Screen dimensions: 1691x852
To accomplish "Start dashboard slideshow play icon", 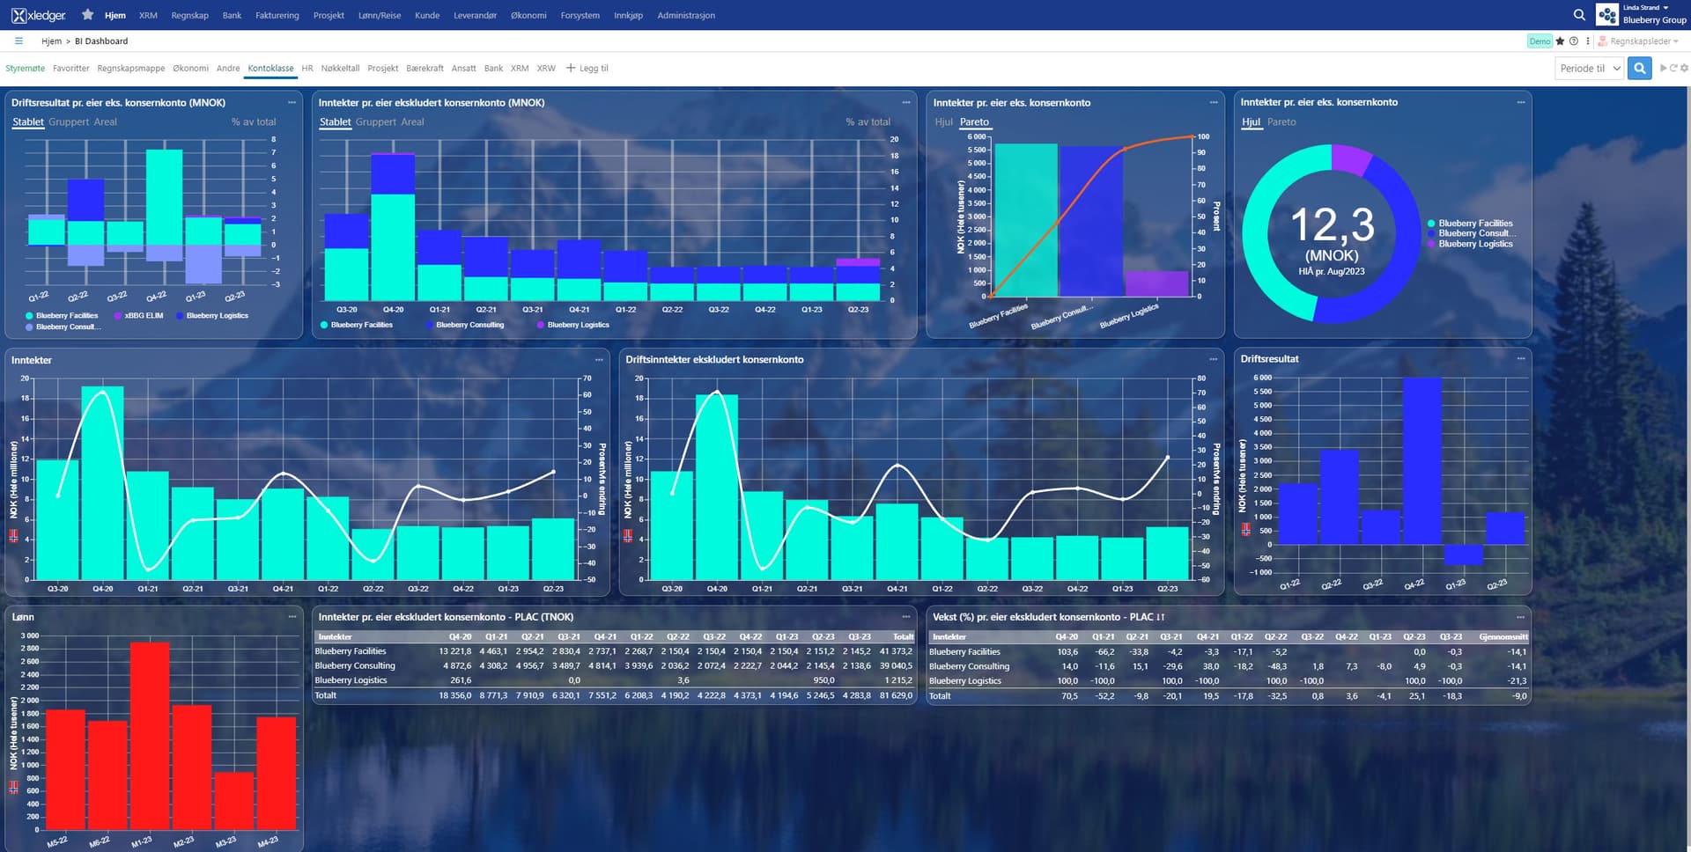I will [1664, 68].
